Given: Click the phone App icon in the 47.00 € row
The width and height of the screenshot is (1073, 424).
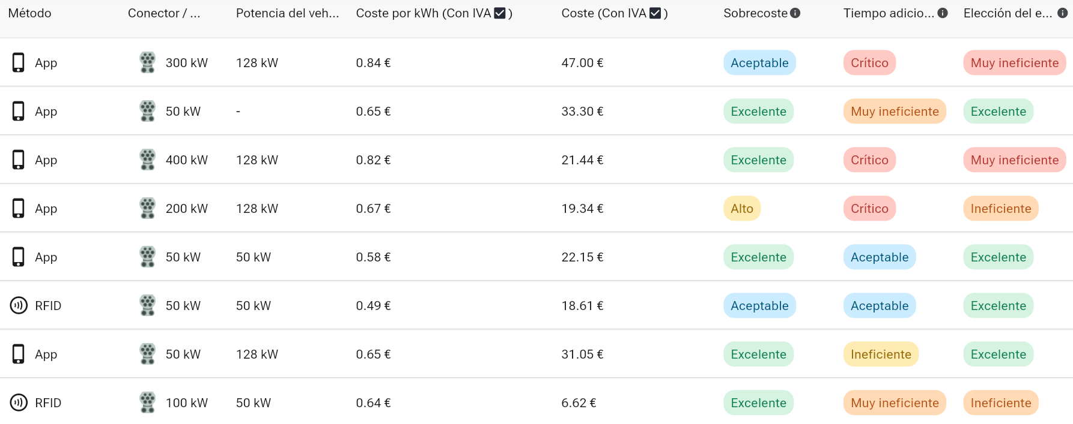Looking at the screenshot, I should [x=19, y=62].
